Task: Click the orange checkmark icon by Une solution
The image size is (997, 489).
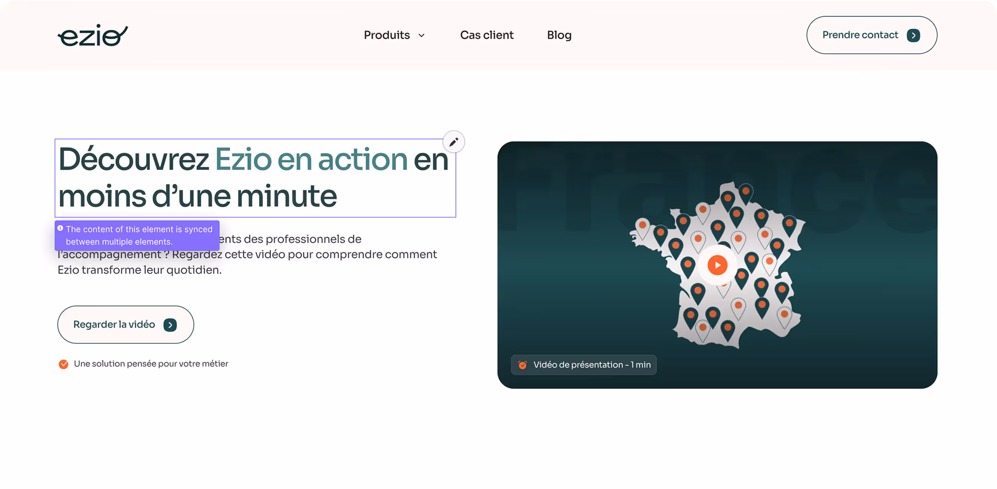Action: 64,364
